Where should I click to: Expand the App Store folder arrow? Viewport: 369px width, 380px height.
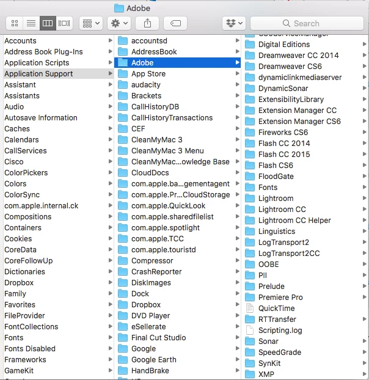coord(238,73)
